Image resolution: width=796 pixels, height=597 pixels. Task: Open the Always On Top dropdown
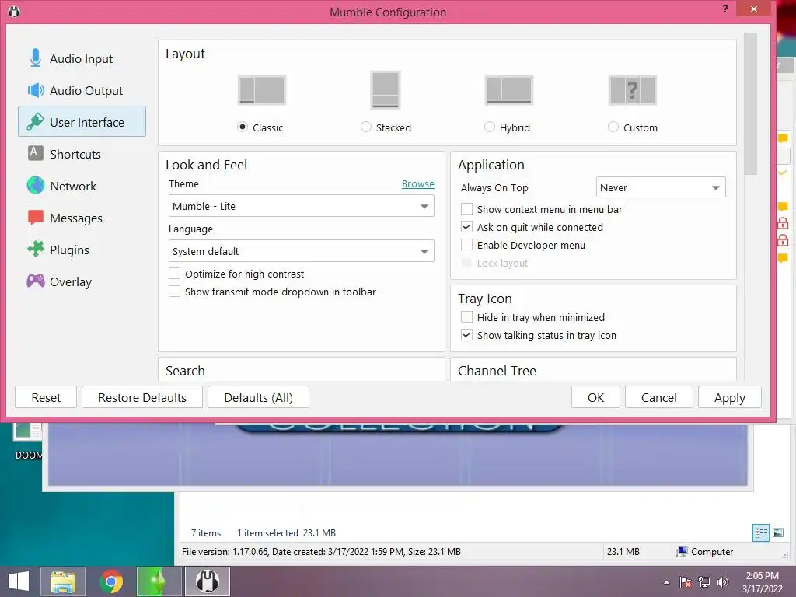(661, 187)
